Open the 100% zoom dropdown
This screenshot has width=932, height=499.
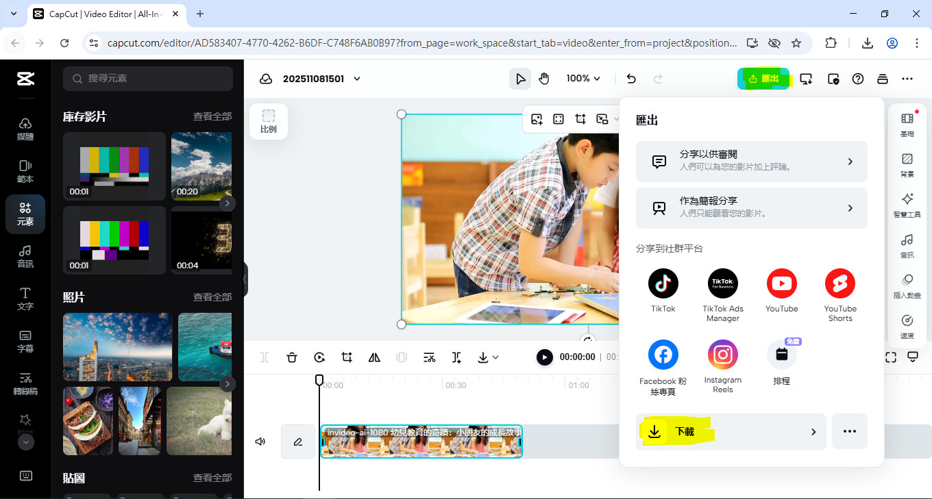click(583, 79)
